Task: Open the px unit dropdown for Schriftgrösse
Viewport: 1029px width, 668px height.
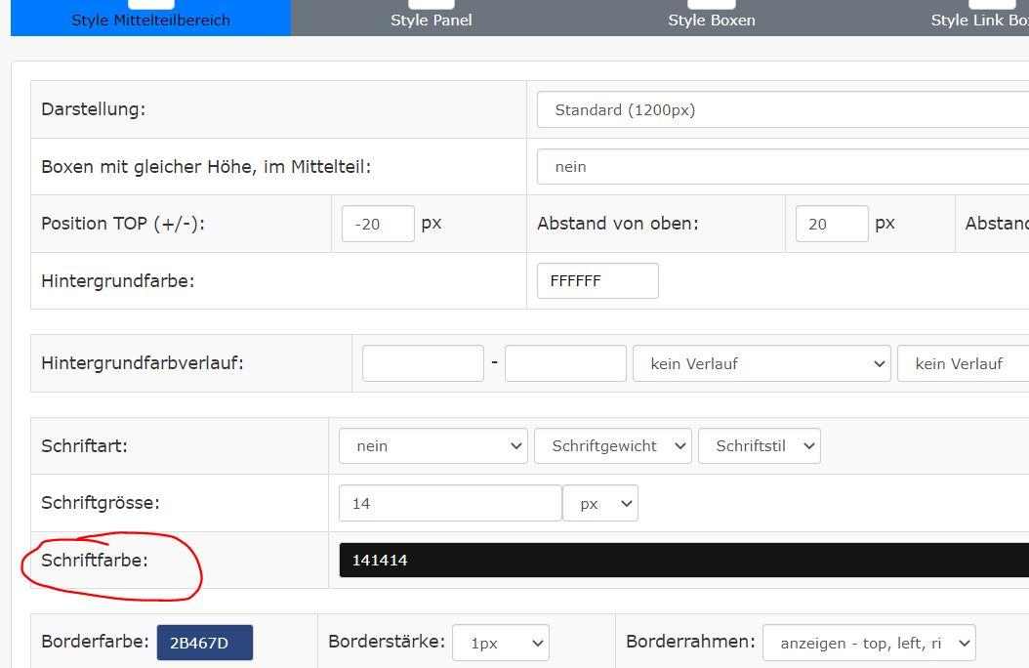Action: pos(600,503)
